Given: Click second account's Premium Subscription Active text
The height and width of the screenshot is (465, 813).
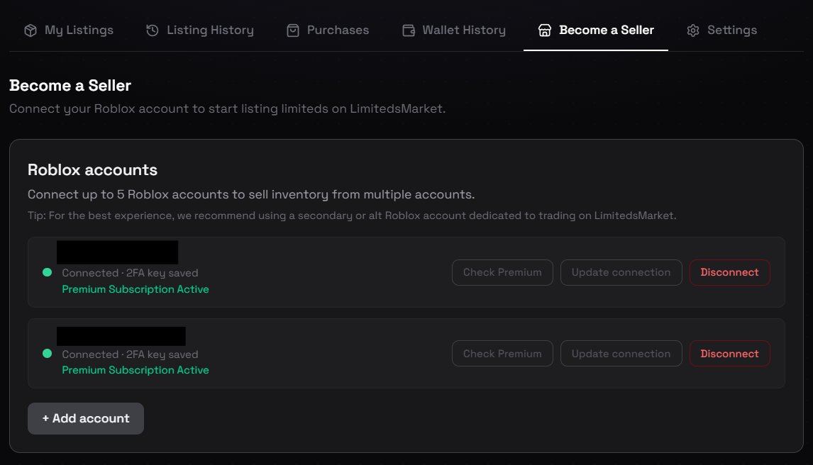Looking at the screenshot, I should tap(135, 370).
